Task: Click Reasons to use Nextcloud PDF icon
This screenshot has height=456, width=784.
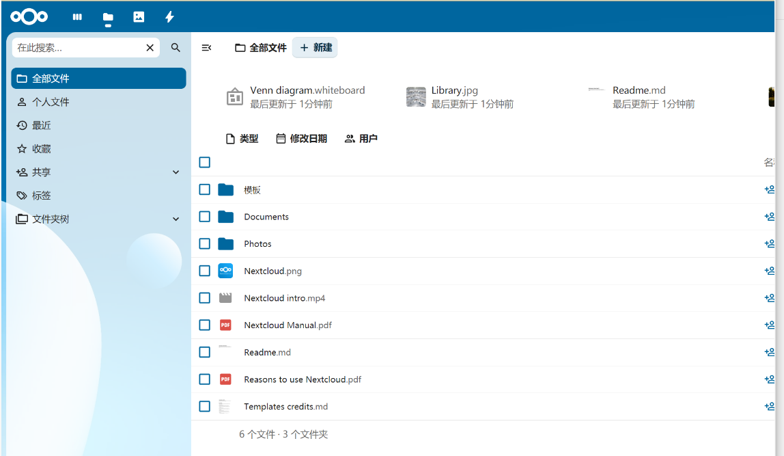Action: tap(225, 379)
